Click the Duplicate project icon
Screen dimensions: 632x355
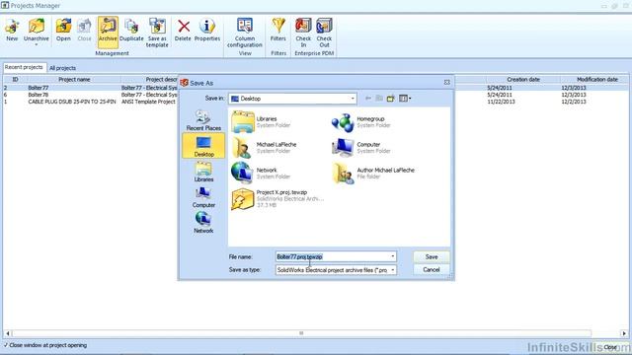[131, 30]
